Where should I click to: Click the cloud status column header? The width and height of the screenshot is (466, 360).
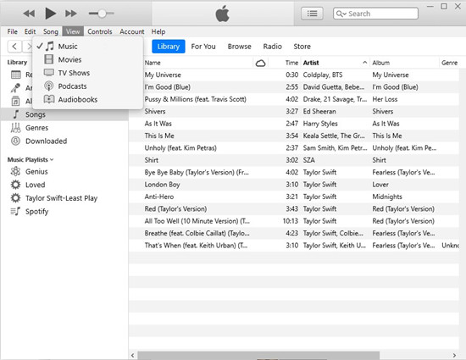click(261, 63)
